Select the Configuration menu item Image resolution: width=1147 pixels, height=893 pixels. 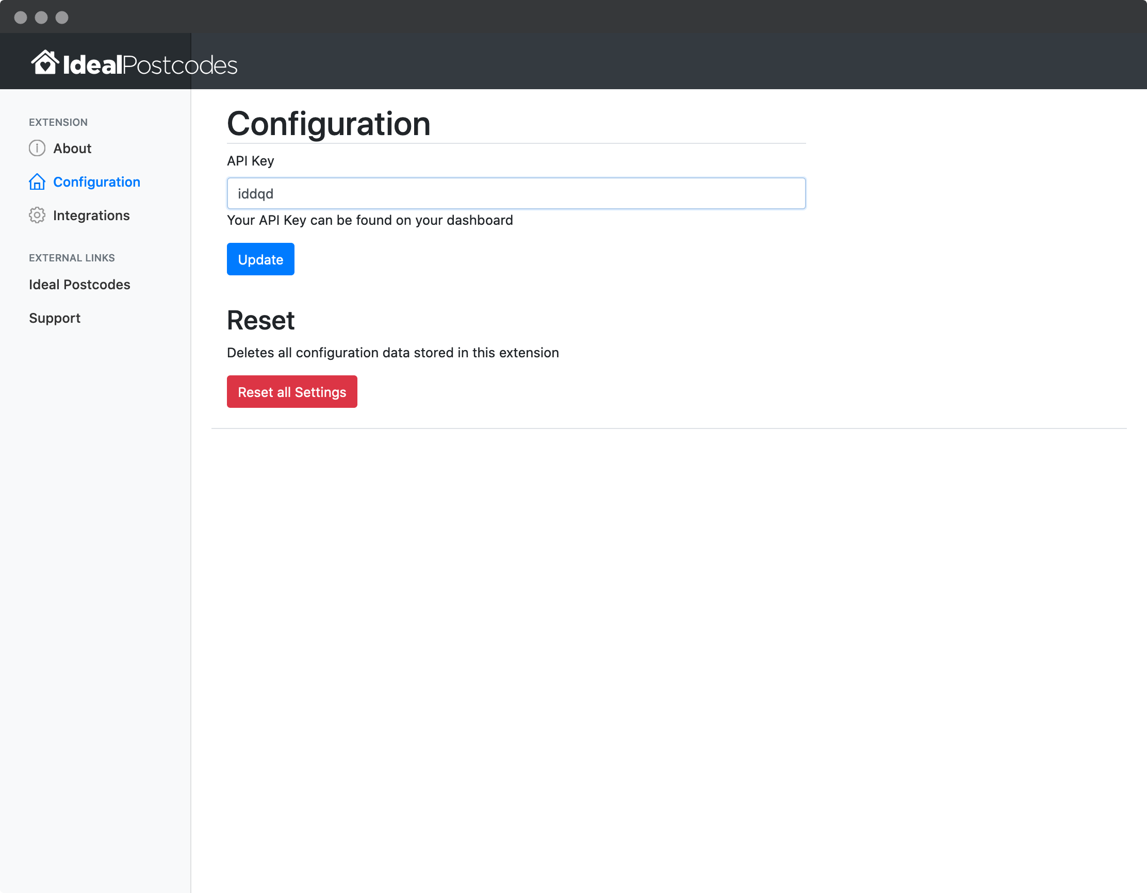click(x=97, y=181)
